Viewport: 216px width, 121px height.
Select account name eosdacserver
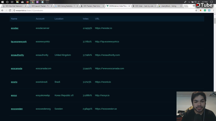pyautogui.click(x=43, y=28)
